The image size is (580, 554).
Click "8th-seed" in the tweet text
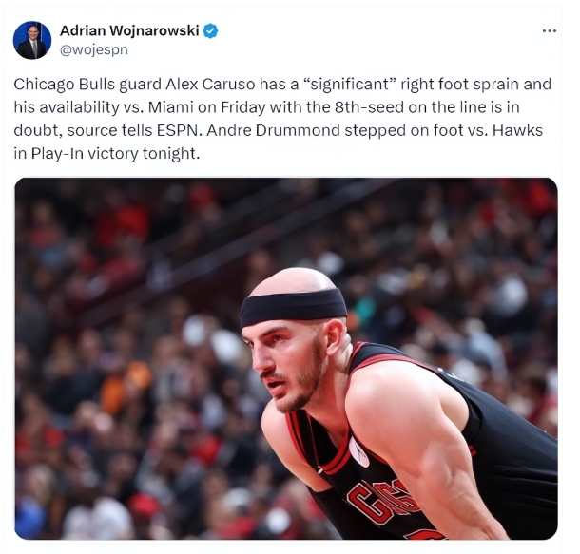tap(372, 107)
